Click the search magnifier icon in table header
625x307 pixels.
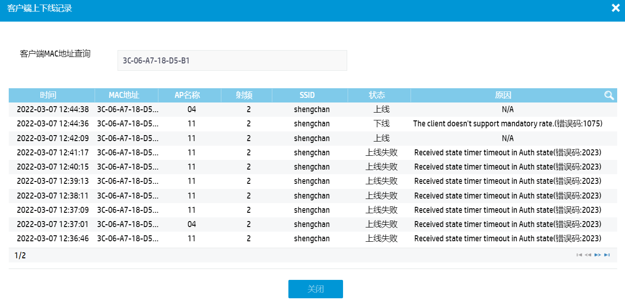click(x=609, y=95)
